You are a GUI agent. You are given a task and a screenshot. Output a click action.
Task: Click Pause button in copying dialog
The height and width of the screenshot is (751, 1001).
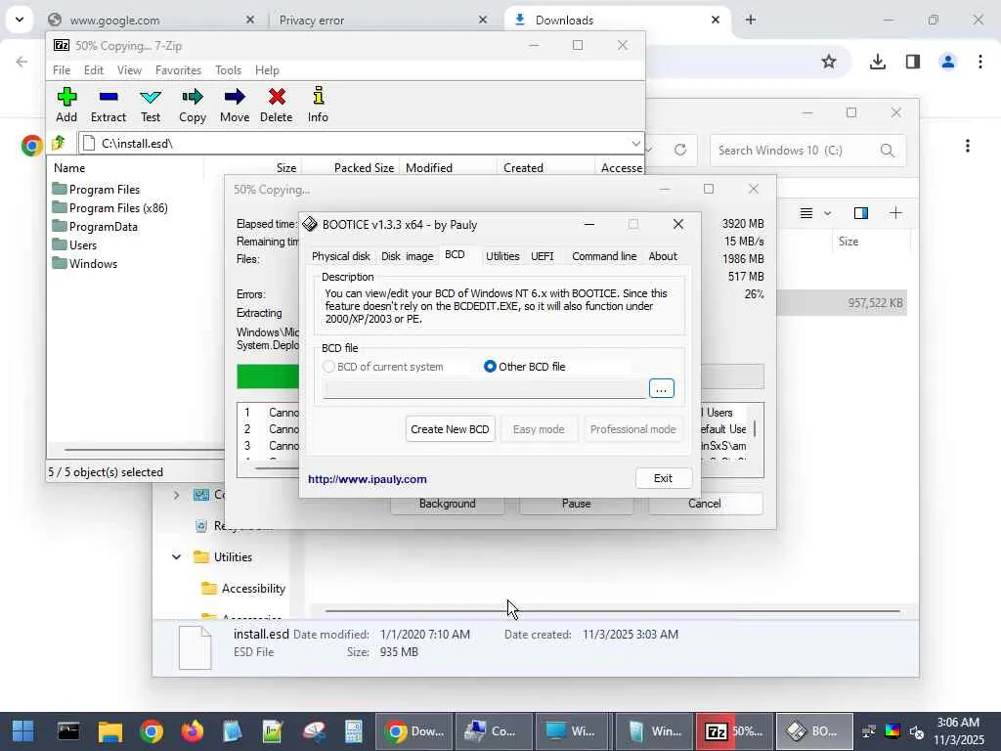576,504
